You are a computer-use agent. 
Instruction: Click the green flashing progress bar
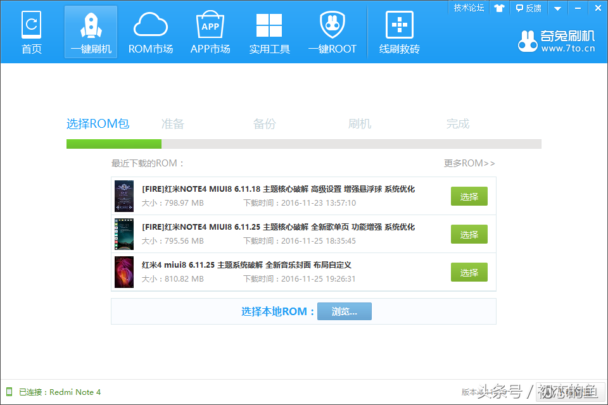tap(114, 144)
